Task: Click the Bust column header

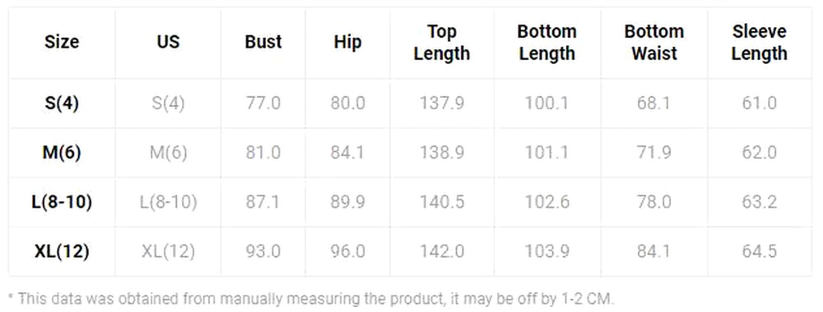Action: tap(263, 42)
